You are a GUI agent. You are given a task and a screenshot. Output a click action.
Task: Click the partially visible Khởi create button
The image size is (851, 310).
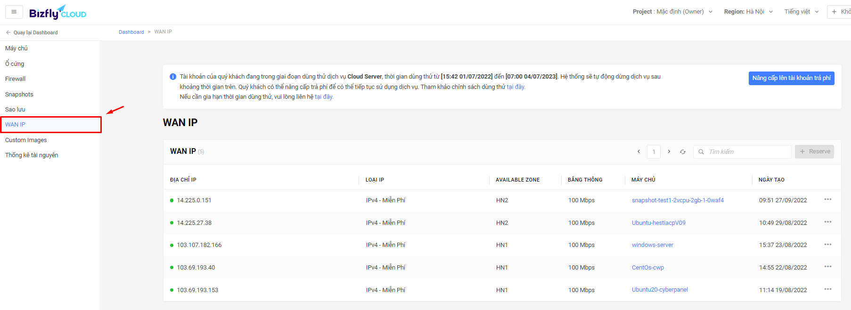[839, 12]
